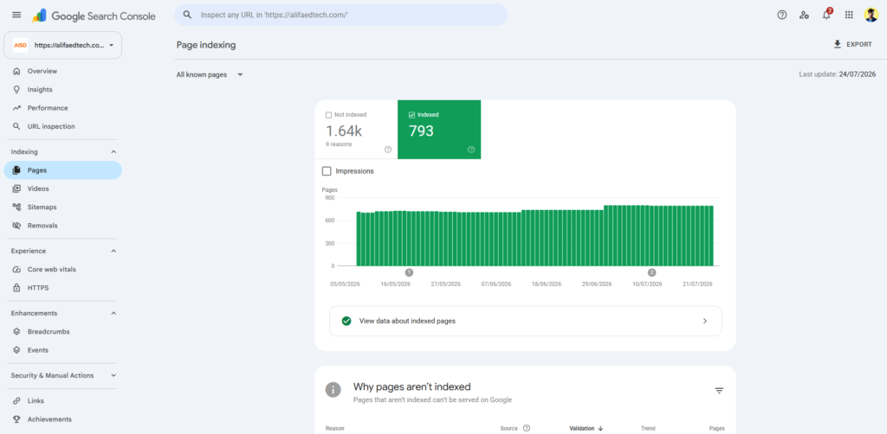Click the Removals crossed-eye icon
The height and width of the screenshot is (434, 887).
pos(16,226)
